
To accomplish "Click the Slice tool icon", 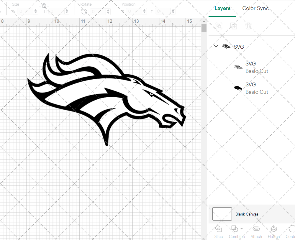I will coord(219,229).
